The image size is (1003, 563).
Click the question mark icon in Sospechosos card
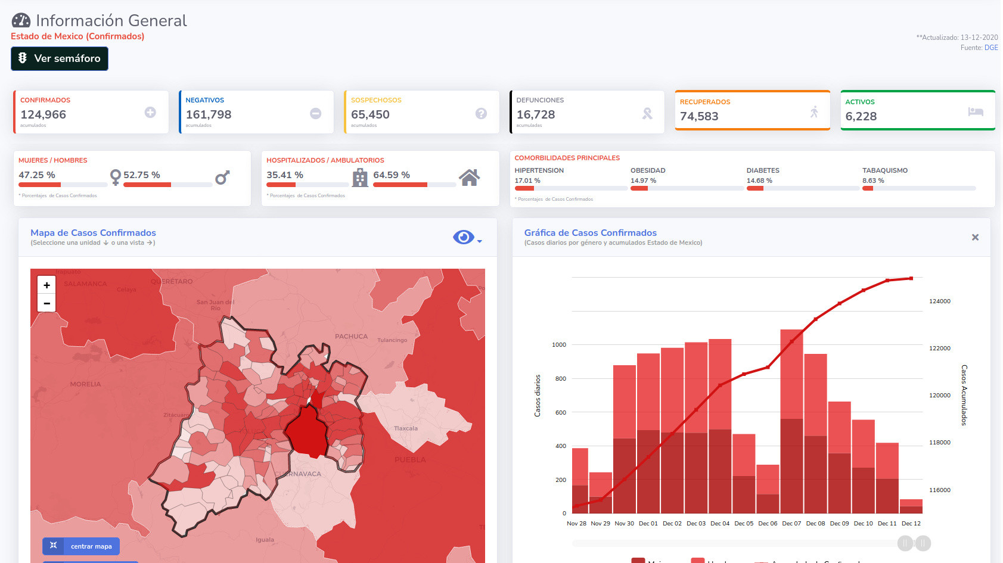[x=481, y=113]
